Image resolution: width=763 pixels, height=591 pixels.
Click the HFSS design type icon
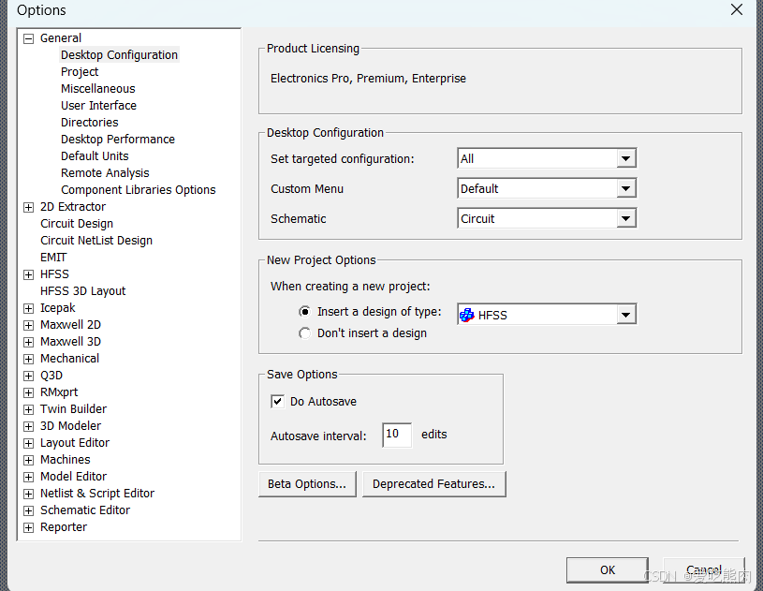tap(466, 315)
